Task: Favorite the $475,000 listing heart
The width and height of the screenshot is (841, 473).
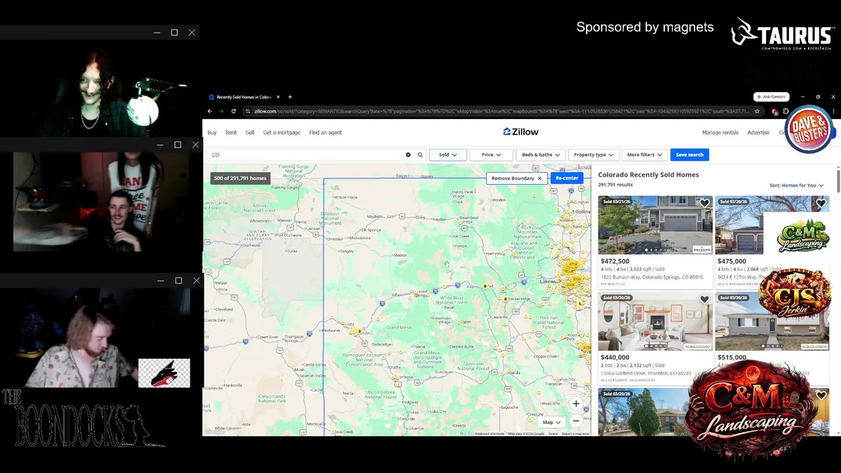Action: 821,204
